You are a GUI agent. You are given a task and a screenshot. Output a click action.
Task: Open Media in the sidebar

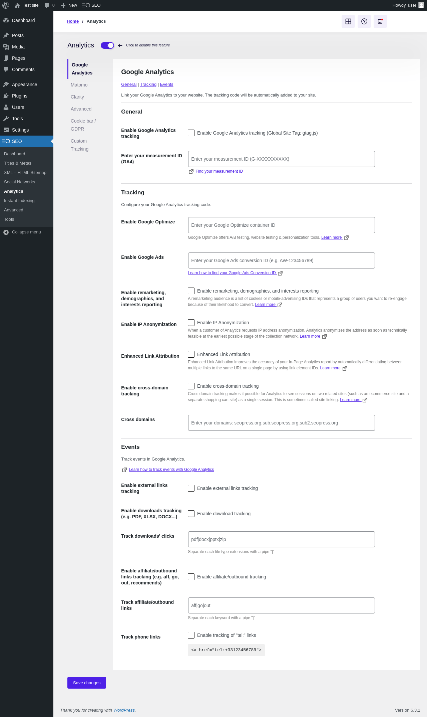(x=27, y=47)
